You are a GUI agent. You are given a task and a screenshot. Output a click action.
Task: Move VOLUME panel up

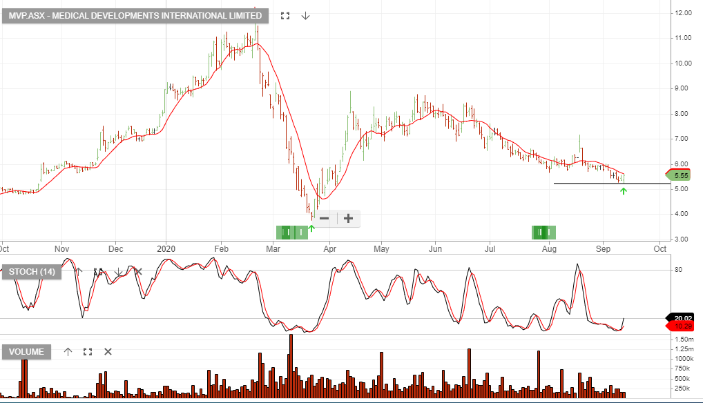pyautogui.click(x=68, y=352)
